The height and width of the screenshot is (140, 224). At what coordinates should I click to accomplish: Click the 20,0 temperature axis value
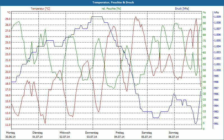[8, 72]
